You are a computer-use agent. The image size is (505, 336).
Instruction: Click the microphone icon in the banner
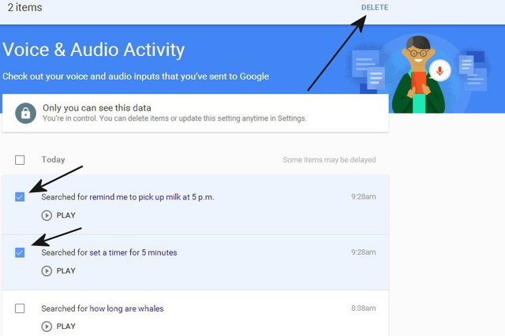[x=440, y=70]
